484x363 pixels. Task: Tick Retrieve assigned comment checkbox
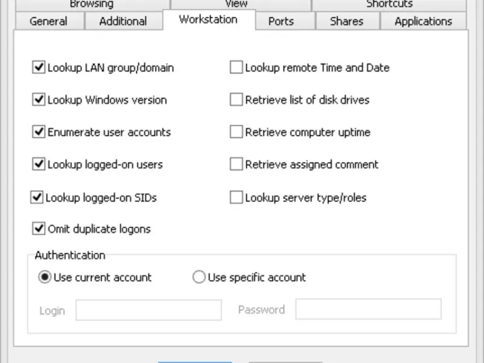pyautogui.click(x=236, y=164)
